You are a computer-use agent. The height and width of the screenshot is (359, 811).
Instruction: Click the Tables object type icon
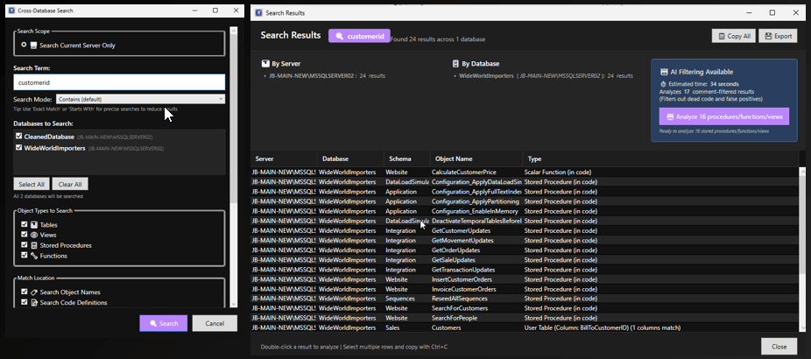[34, 225]
